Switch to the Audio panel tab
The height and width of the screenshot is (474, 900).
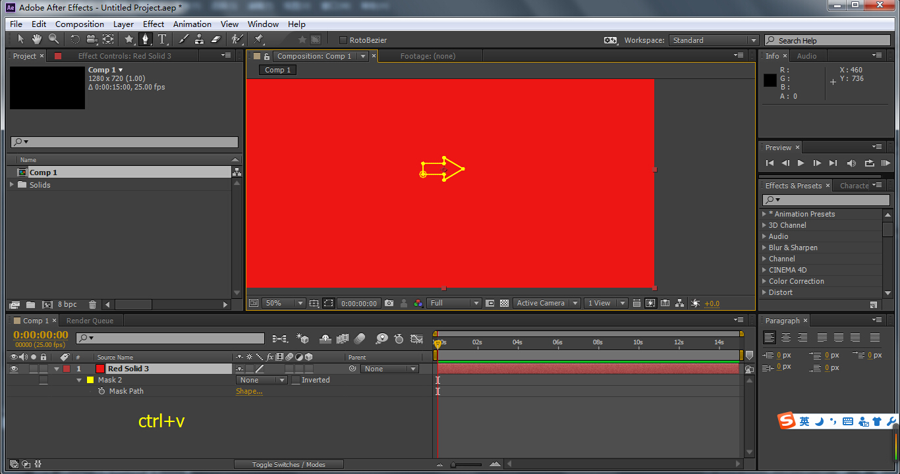pos(806,56)
